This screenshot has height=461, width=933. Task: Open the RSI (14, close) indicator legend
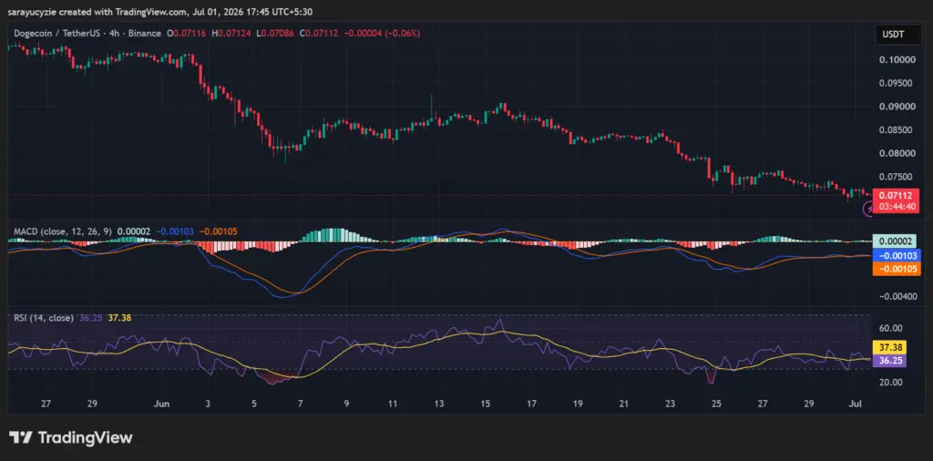44,318
